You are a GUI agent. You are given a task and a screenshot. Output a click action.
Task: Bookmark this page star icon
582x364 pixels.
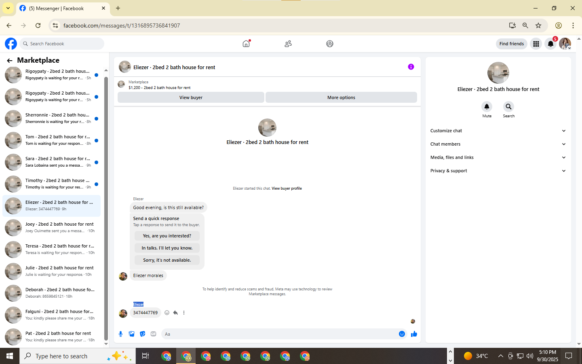coord(538,25)
